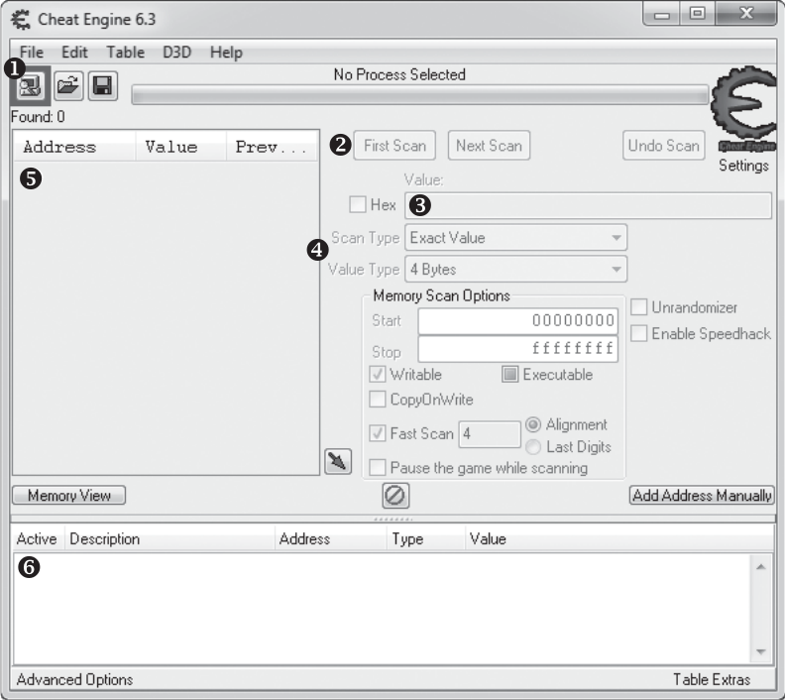785x700 pixels.
Task: Toggle the Fast Scan checkbox
Action: (377, 433)
